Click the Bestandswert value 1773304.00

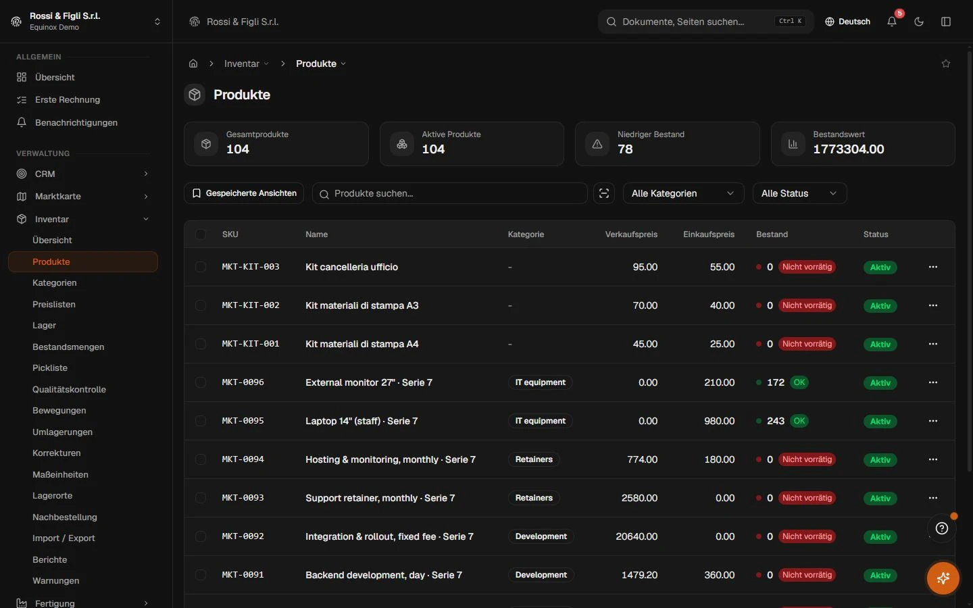pos(849,149)
